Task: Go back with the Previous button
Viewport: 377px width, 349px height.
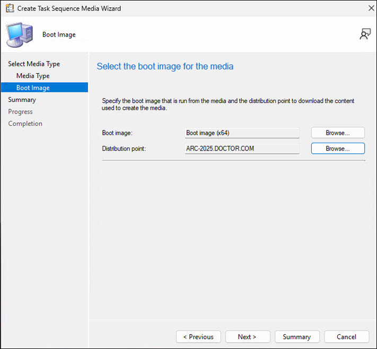Action: (x=198, y=337)
